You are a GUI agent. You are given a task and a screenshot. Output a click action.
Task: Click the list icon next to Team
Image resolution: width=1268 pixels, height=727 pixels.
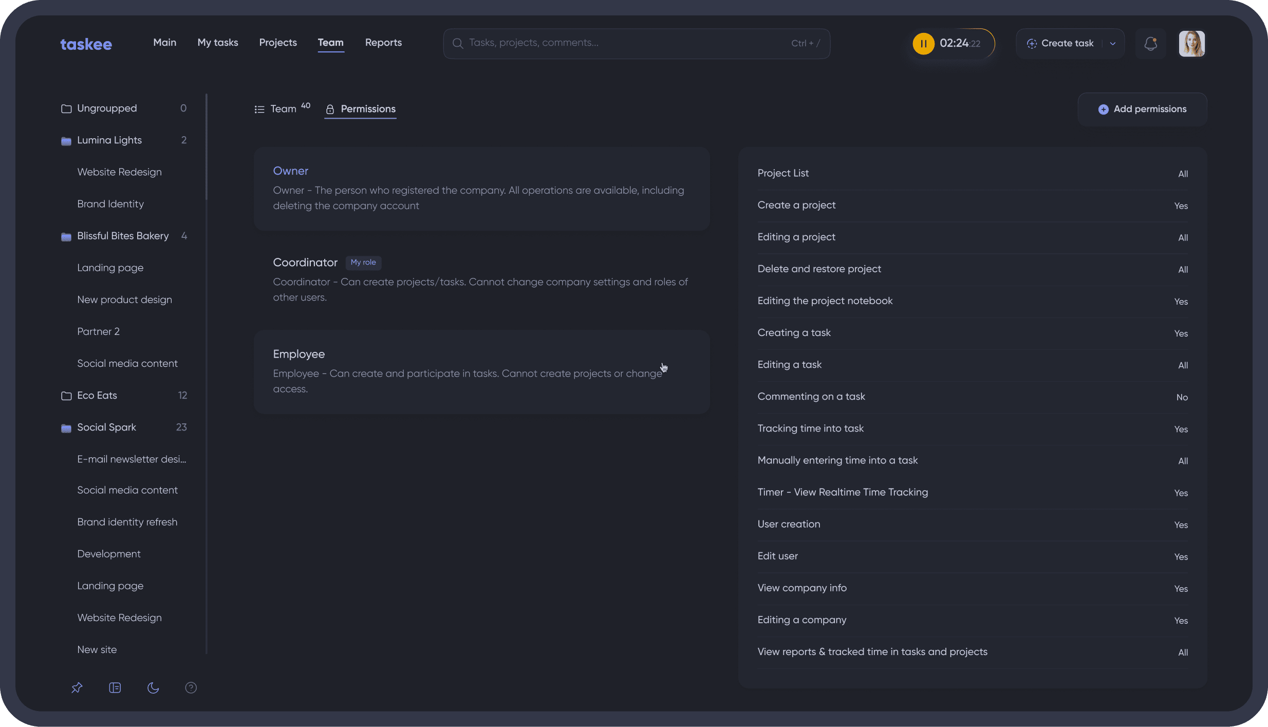pyautogui.click(x=259, y=109)
